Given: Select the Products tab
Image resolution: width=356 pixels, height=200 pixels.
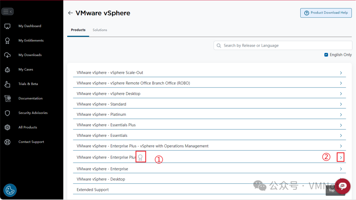Looking at the screenshot, I should coord(78,30).
